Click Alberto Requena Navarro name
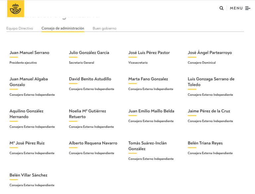Viewport: 255px width, 194px height. click(x=93, y=143)
